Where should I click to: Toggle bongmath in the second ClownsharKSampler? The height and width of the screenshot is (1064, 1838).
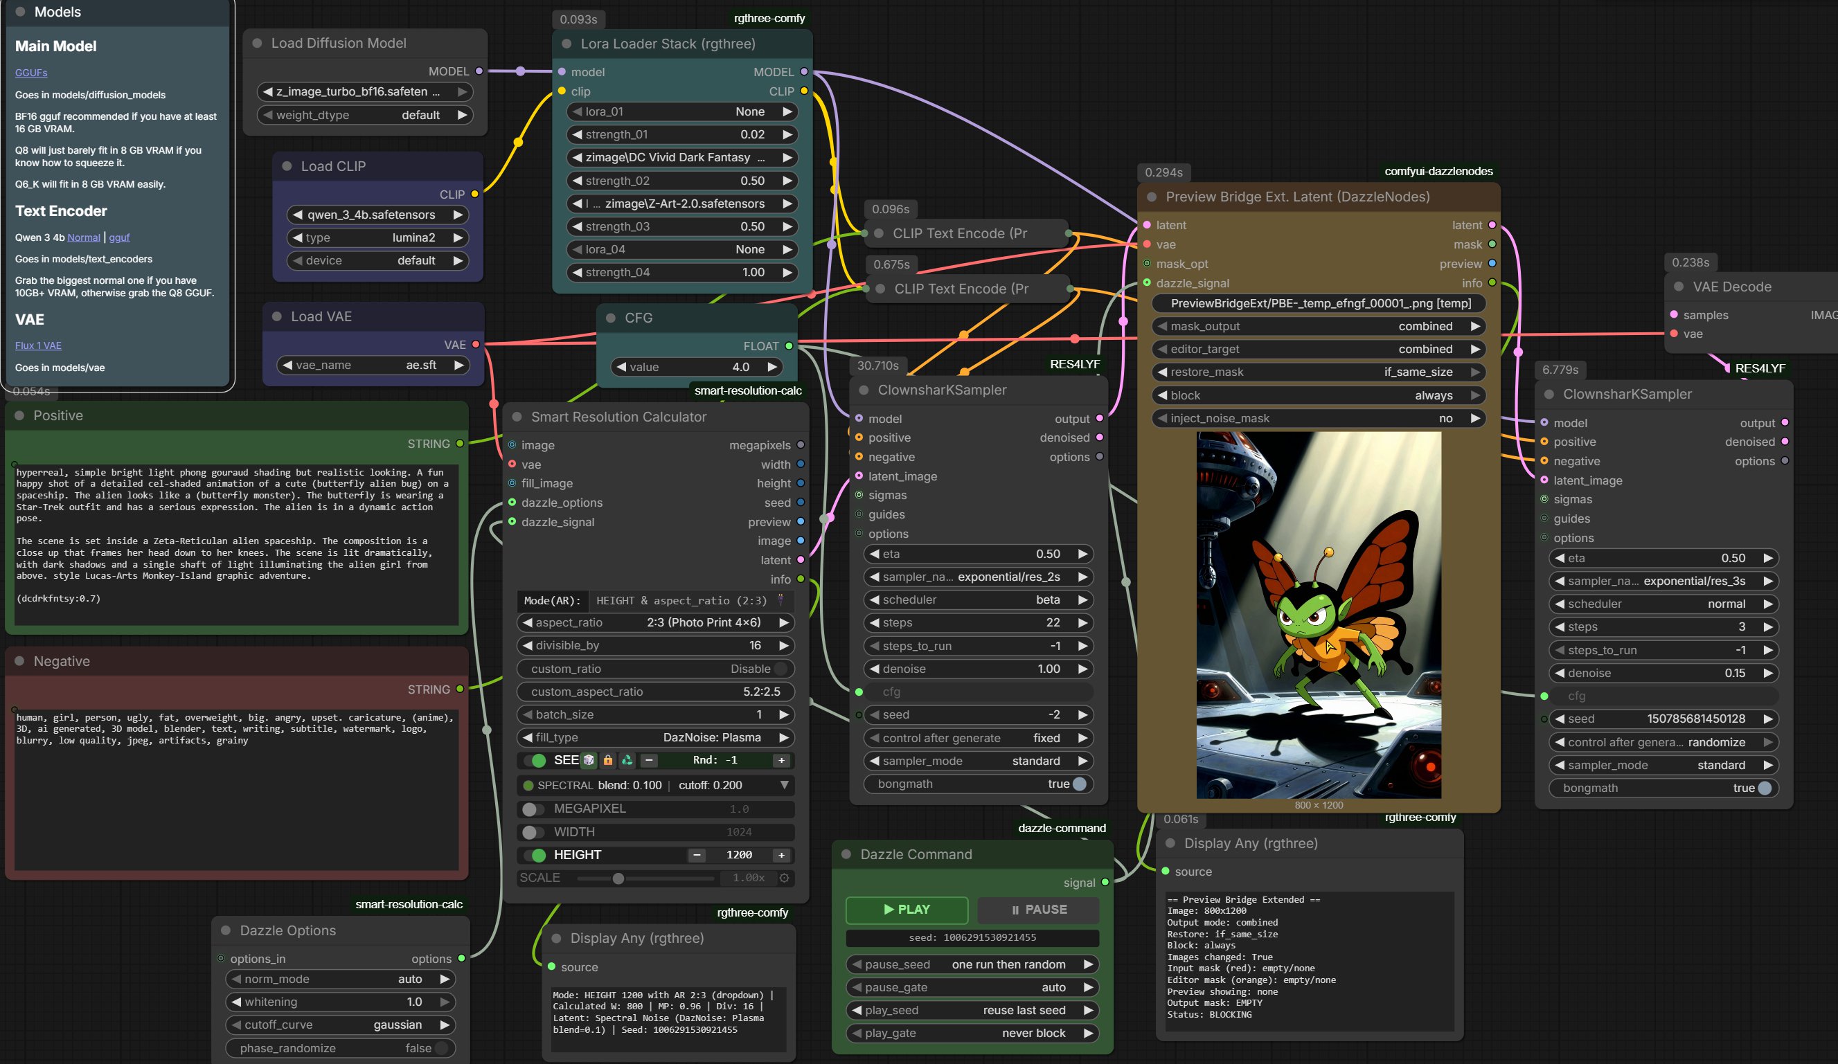(1765, 788)
